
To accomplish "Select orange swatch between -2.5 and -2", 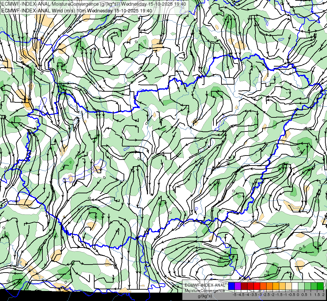I will (x=270, y=286).
